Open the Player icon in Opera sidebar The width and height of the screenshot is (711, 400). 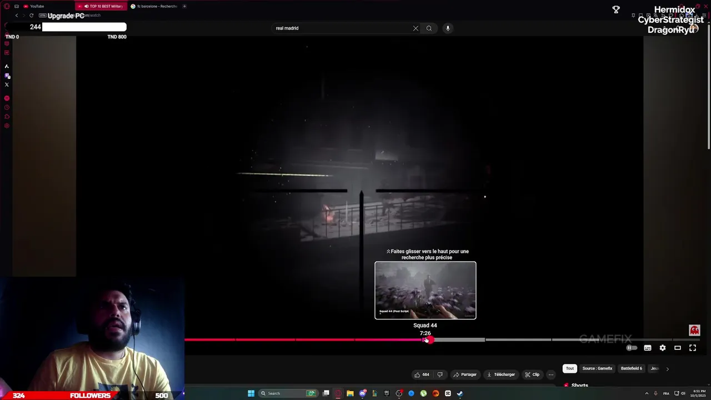tap(7, 98)
